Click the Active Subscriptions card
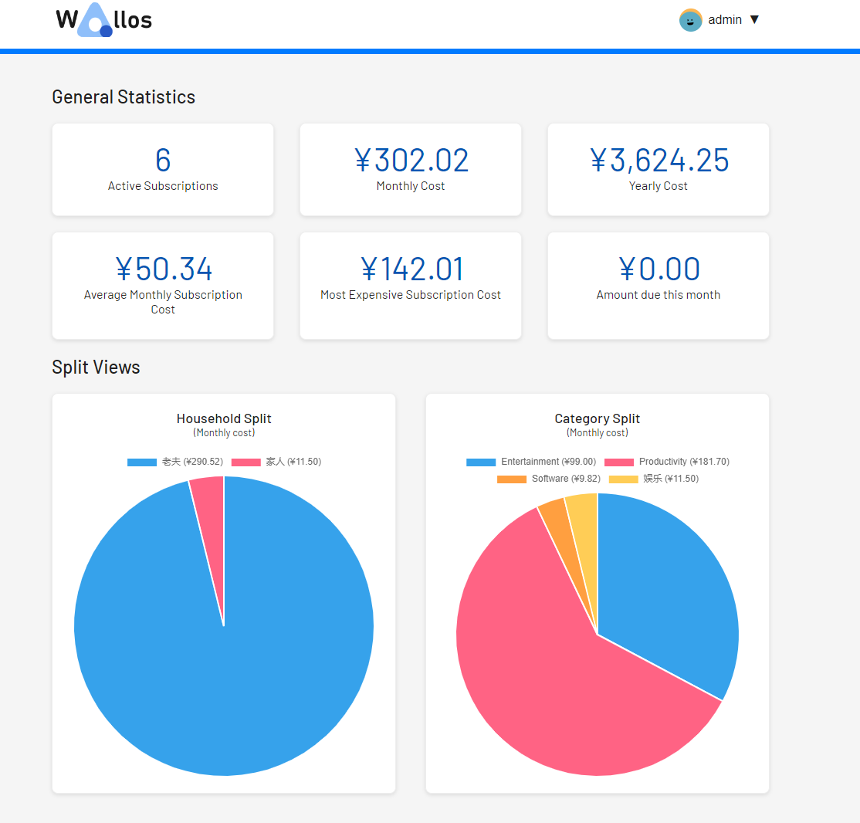860x823 pixels. 163,169
